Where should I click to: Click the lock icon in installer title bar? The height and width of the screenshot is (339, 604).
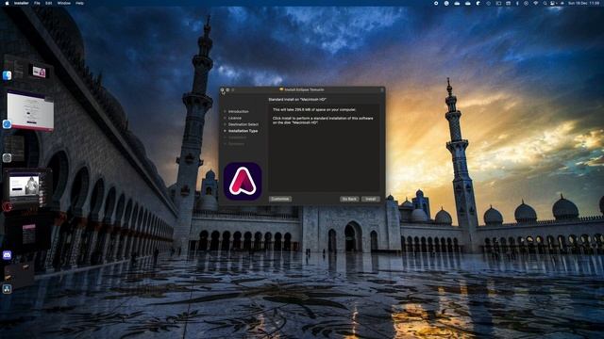(x=382, y=90)
